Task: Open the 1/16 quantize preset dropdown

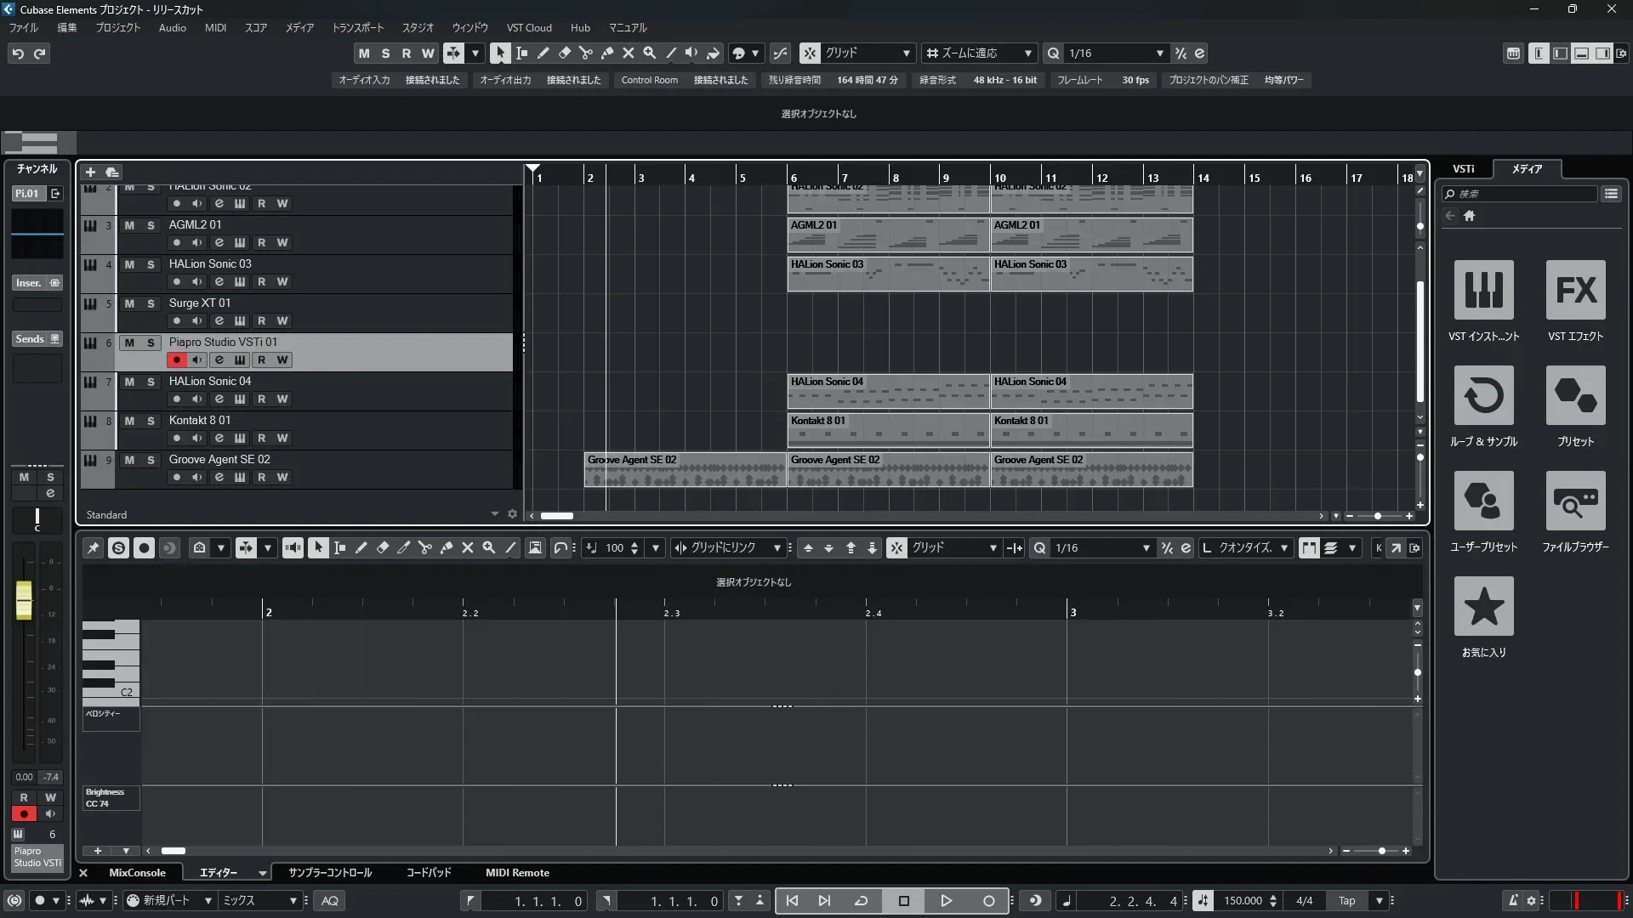Action: (x=1159, y=54)
